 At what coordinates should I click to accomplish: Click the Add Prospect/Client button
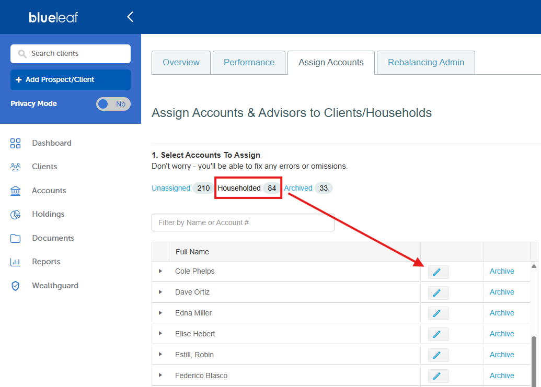point(71,79)
